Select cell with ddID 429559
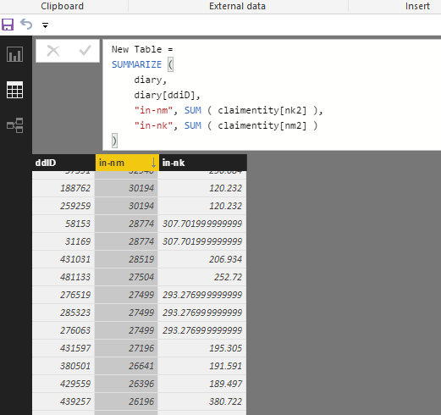 click(63, 384)
